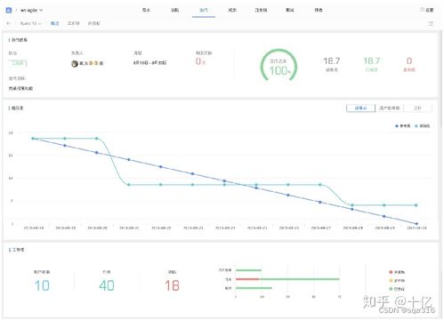Click the green outlined status tag
444x320 pixels.
(18, 63)
